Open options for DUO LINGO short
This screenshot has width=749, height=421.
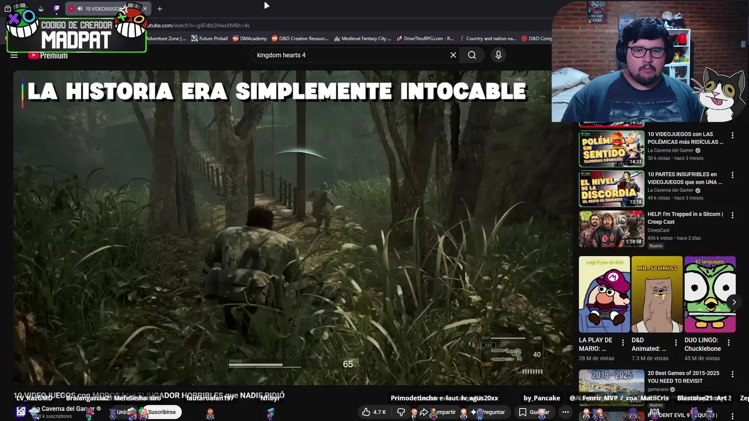point(729,343)
